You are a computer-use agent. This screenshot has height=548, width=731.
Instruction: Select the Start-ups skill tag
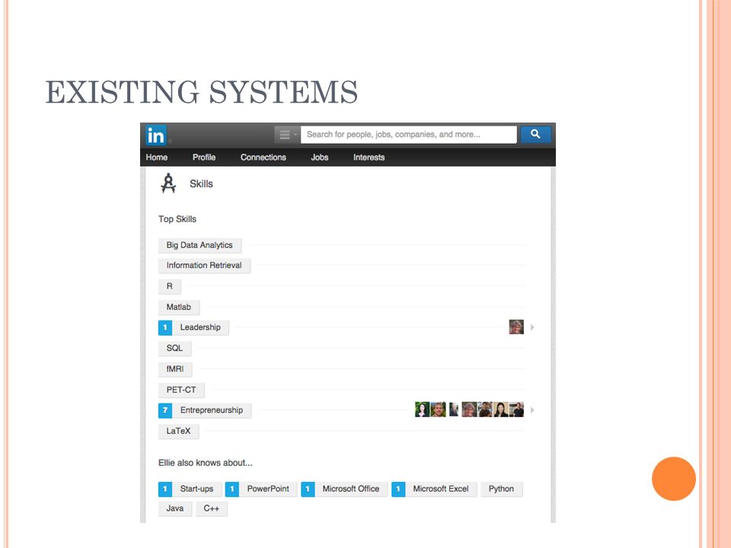pos(196,489)
